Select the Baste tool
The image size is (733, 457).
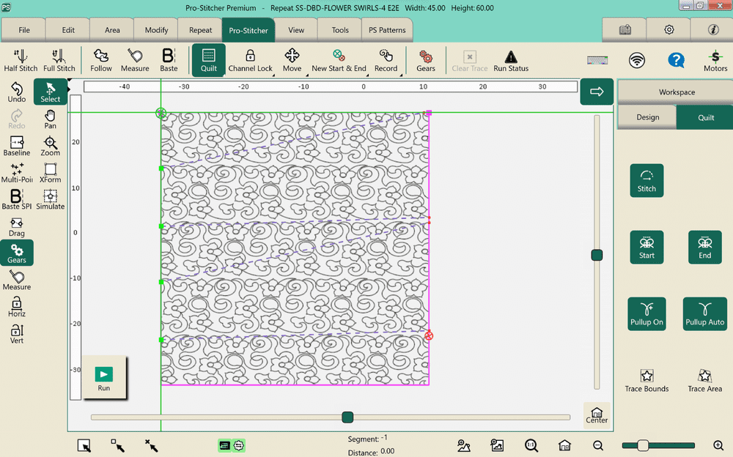pos(168,60)
